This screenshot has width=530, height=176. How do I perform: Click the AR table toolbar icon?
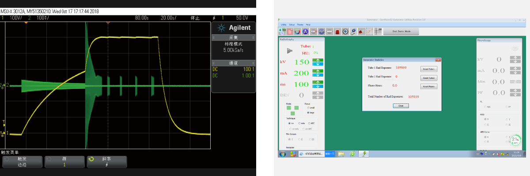point(378,31)
